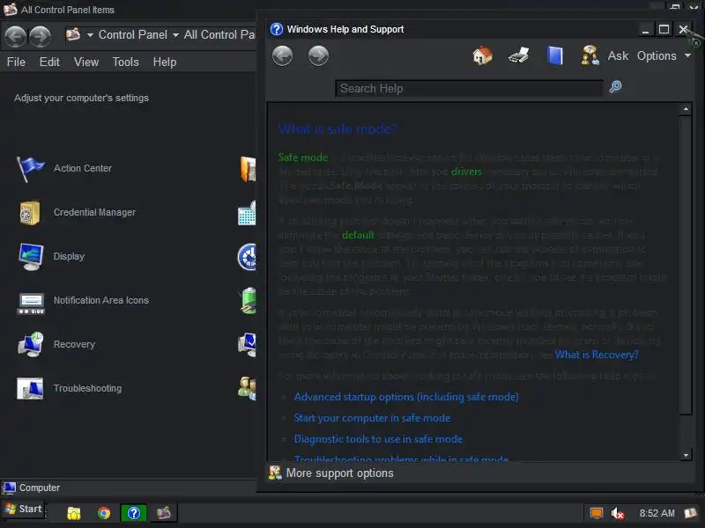This screenshot has width=705, height=528.
Task: Click Help and Support taskbar button
Action: (134, 513)
